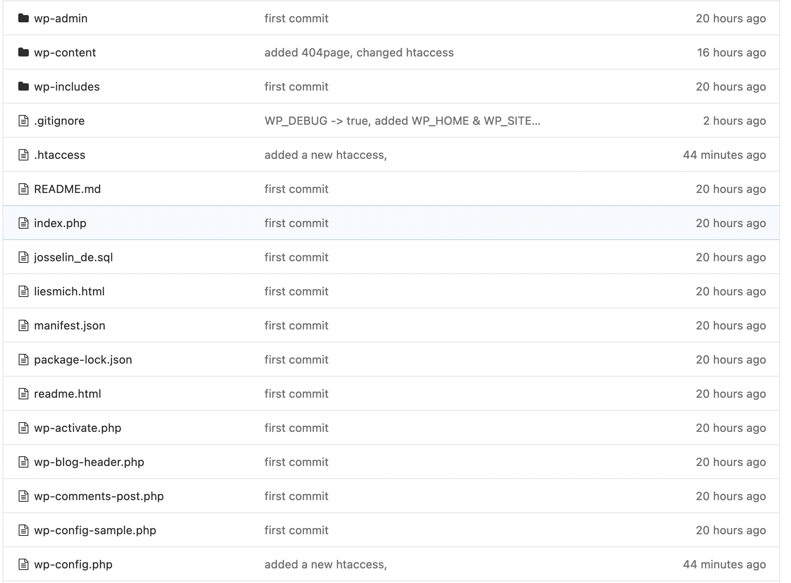Open the .gitignore file
791x583 pixels.
59,121
